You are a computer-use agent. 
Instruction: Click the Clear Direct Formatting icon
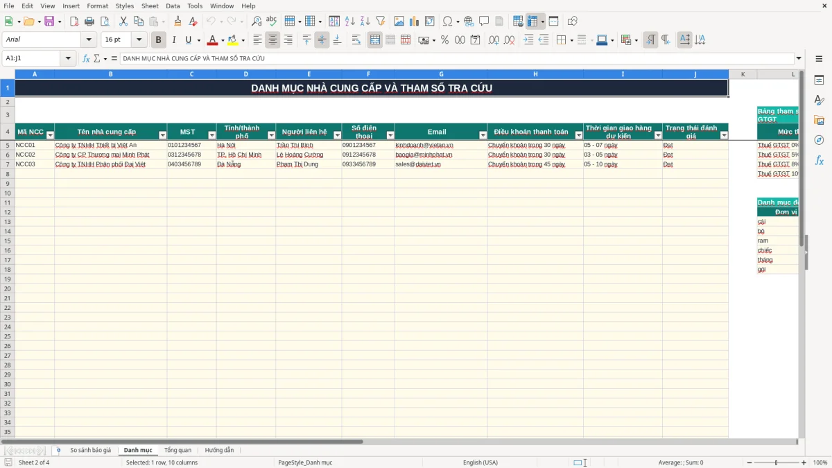click(x=193, y=21)
